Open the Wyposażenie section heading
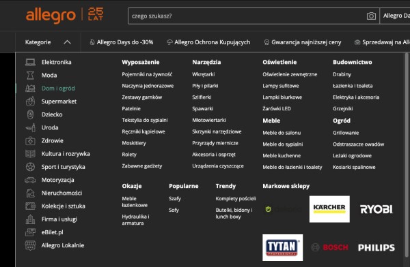 [141, 62]
